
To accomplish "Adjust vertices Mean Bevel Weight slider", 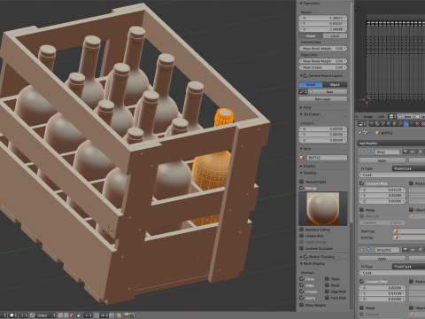I will [x=323, y=48].
